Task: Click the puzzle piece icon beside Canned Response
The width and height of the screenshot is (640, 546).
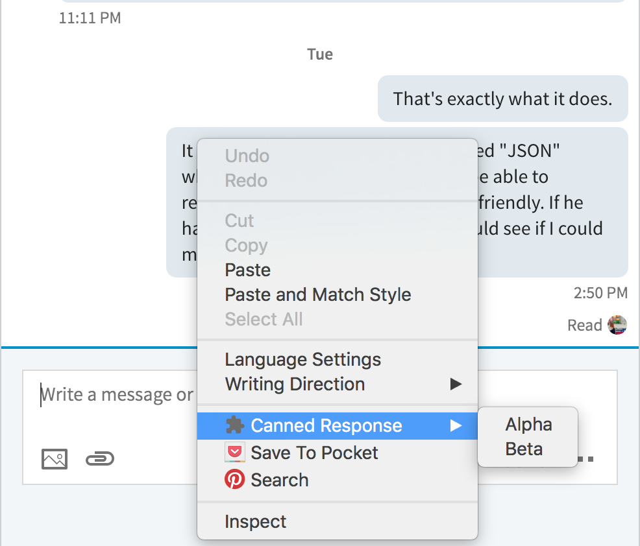Action: point(234,425)
